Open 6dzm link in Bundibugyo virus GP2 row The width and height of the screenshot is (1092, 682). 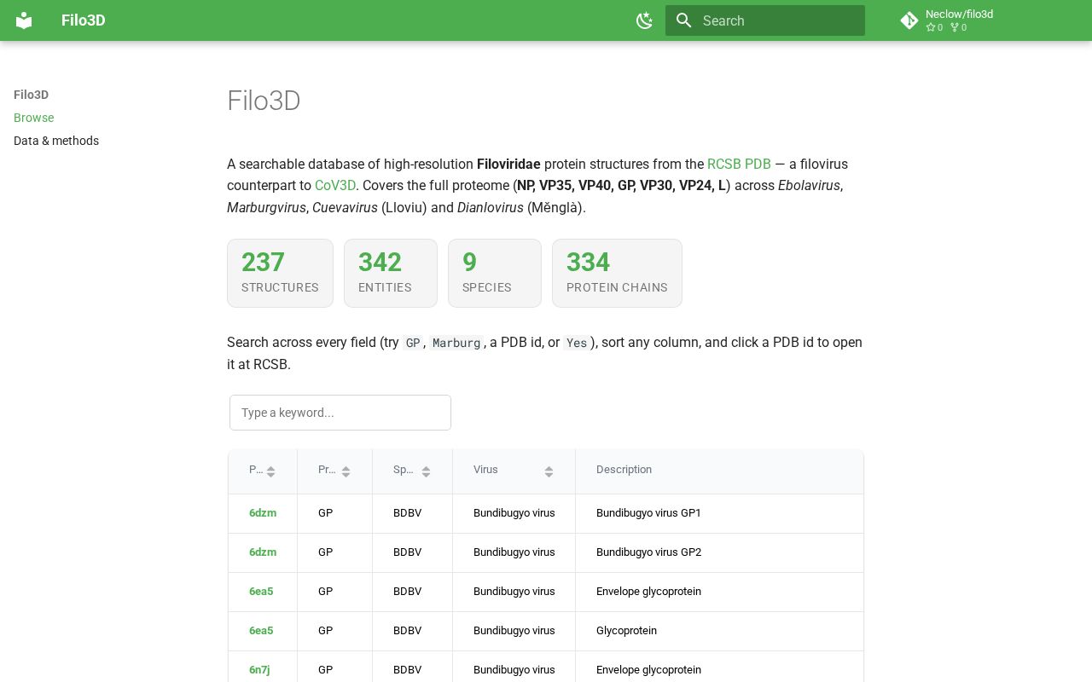[x=263, y=552]
